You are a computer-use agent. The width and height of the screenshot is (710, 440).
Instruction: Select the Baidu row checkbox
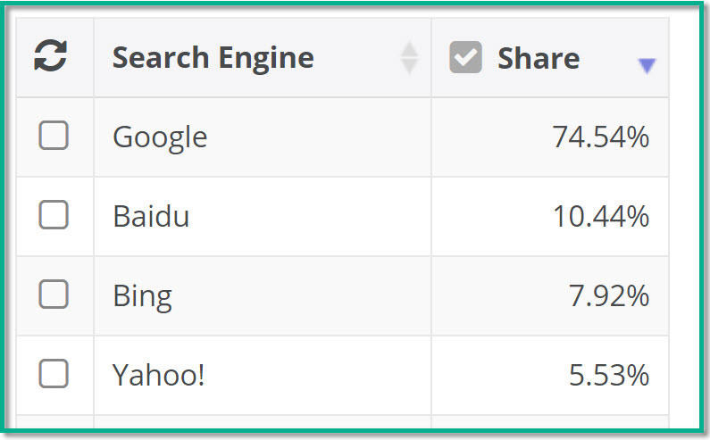click(x=54, y=214)
